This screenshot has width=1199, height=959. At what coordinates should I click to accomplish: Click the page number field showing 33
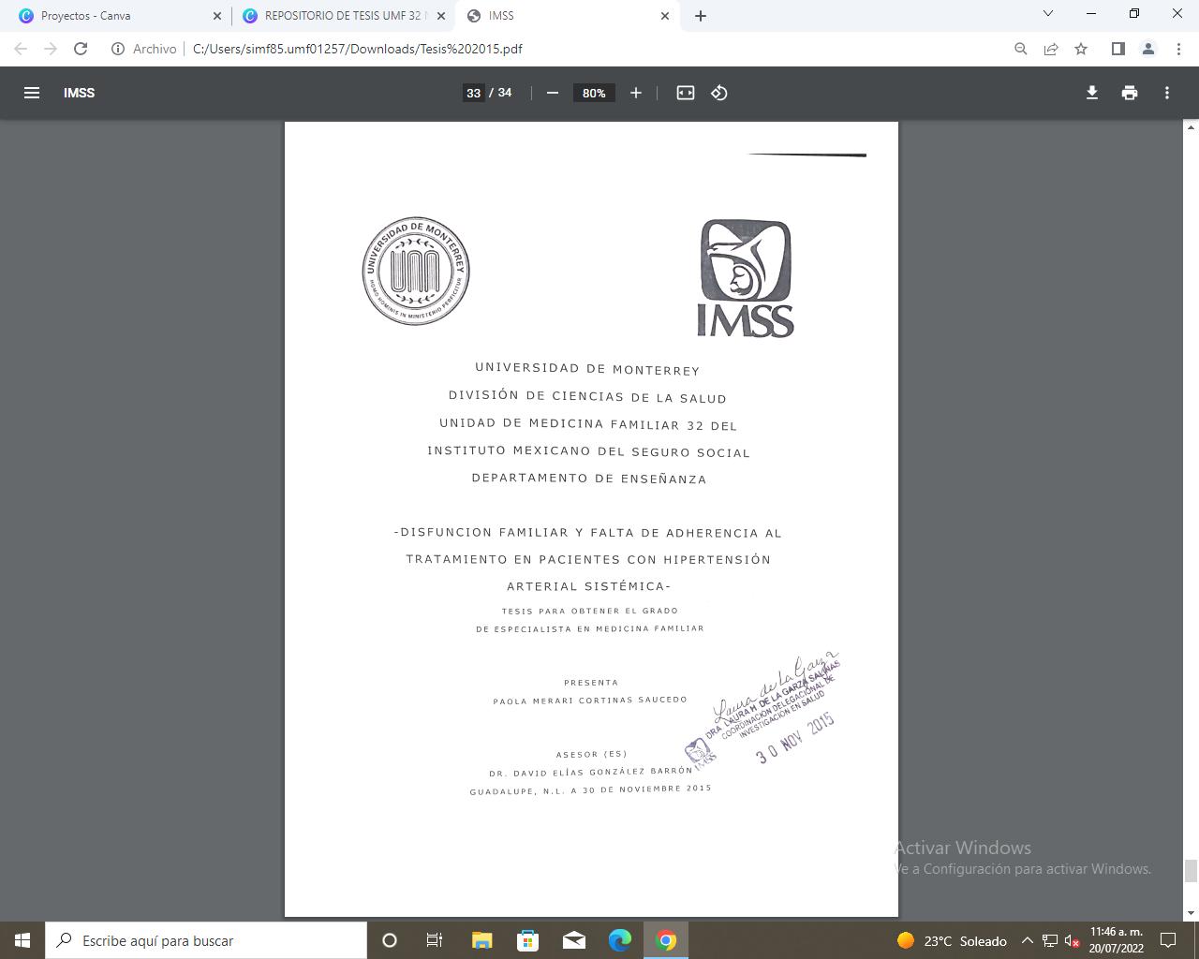pyautogui.click(x=473, y=93)
